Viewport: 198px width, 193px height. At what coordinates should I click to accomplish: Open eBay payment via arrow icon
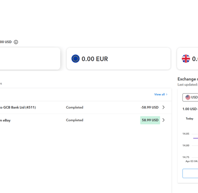164,120
